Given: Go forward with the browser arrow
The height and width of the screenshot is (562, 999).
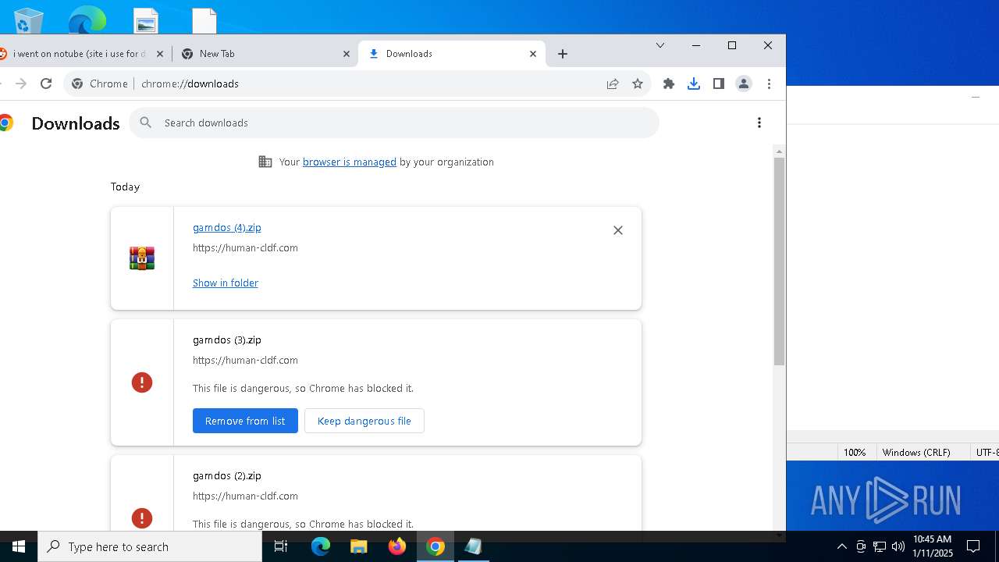Looking at the screenshot, I should click(x=21, y=84).
